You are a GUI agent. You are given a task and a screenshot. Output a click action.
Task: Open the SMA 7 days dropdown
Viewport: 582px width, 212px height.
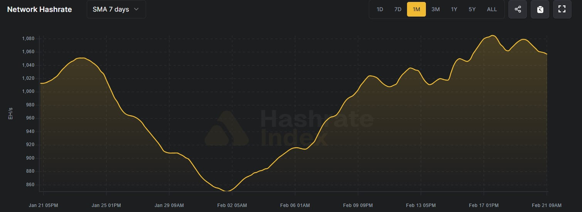click(116, 9)
